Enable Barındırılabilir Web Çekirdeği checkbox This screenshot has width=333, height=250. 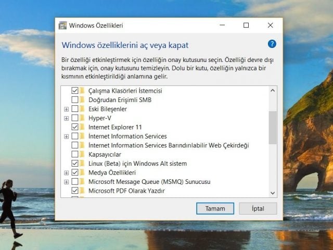75,145
